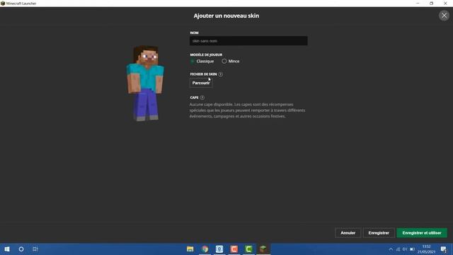Open help icon beside Fichier de skin
453x255 pixels.
[x=220, y=74]
